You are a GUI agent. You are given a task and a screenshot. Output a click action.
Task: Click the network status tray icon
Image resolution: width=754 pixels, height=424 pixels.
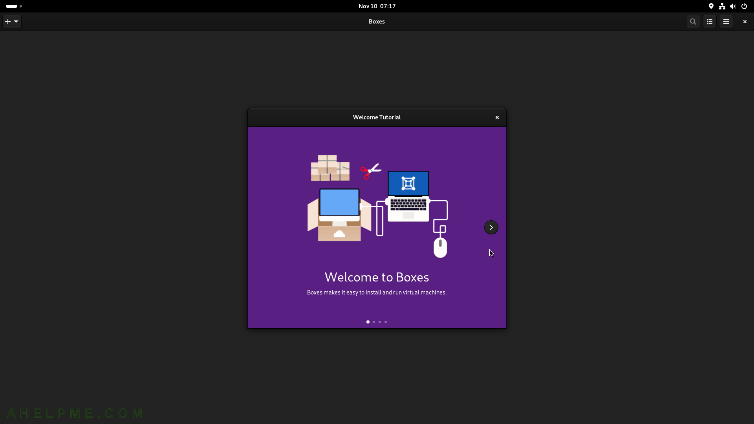pyautogui.click(x=722, y=6)
